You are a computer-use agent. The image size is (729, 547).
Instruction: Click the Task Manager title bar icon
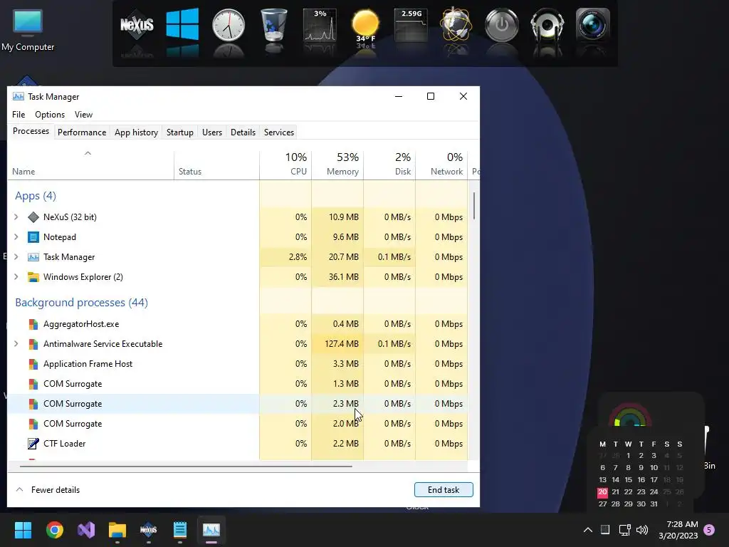click(x=18, y=96)
